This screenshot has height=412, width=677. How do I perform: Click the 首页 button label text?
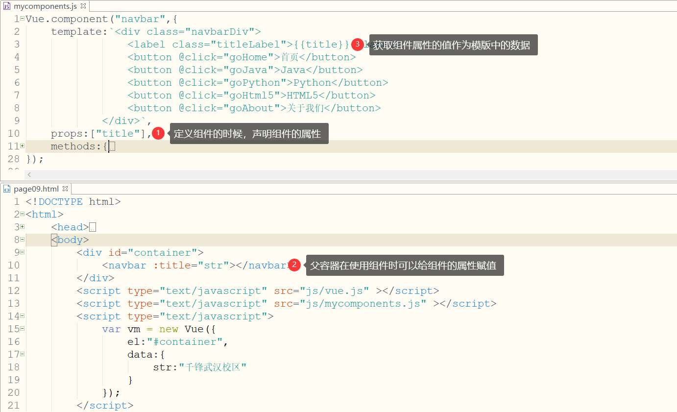coord(290,57)
